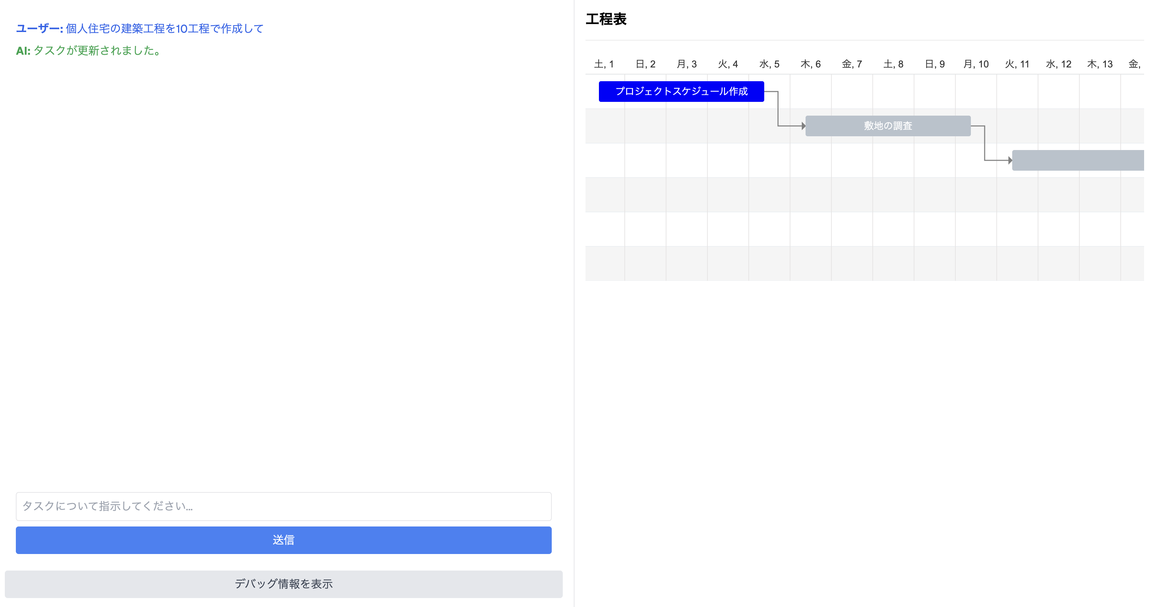Click date header 日, 2
Viewport: 1151px width, 607px height.
pyautogui.click(x=645, y=64)
